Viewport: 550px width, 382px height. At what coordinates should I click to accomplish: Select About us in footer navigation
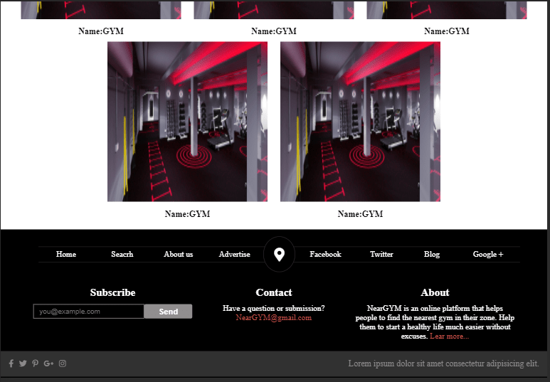pos(178,254)
